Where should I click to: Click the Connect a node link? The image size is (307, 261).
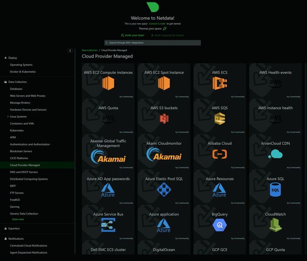[157, 23]
